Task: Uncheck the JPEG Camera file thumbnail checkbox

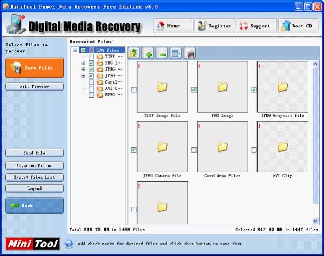Action: 133,150
